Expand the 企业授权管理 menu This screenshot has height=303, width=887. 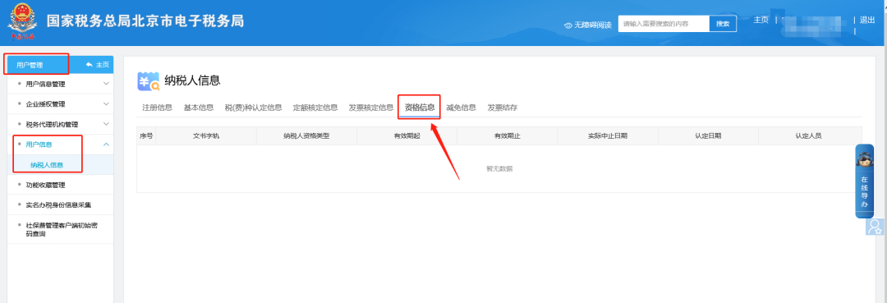coord(60,104)
